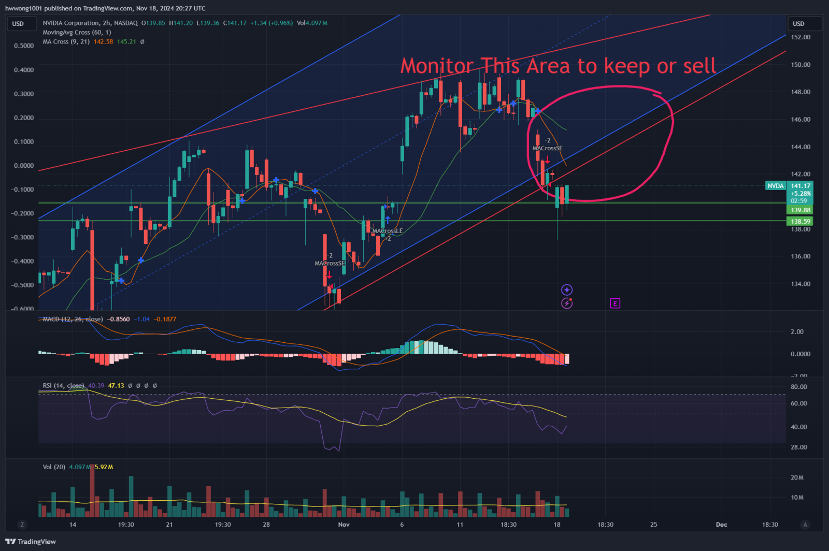Click the 148.00 price axis label

click(x=801, y=92)
